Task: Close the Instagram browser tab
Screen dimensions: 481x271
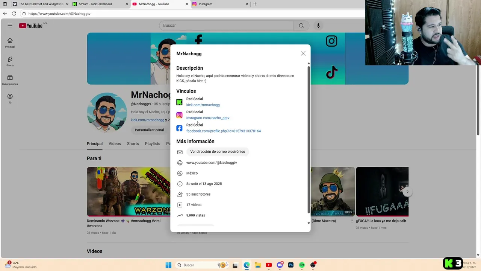Action: pyautogui.click(x=247, y=4)
